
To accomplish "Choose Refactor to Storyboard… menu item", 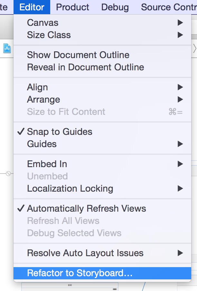I will point(102,273).
